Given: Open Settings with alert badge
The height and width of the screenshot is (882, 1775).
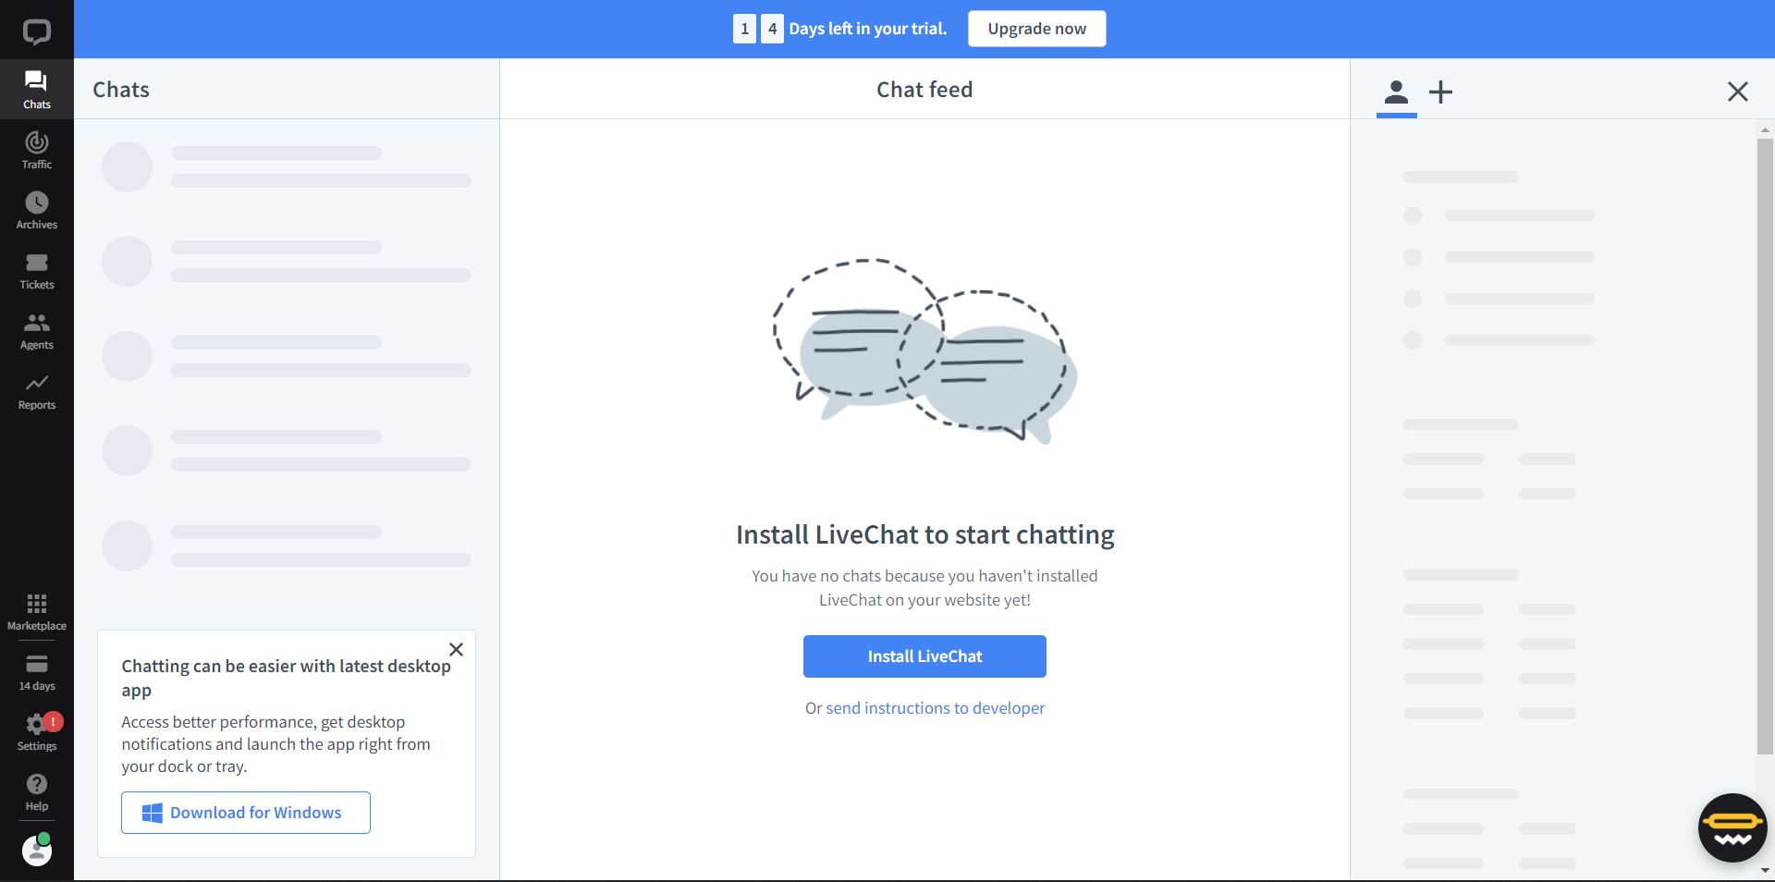Looking at the screenshot, I should [x=37, y=732].
